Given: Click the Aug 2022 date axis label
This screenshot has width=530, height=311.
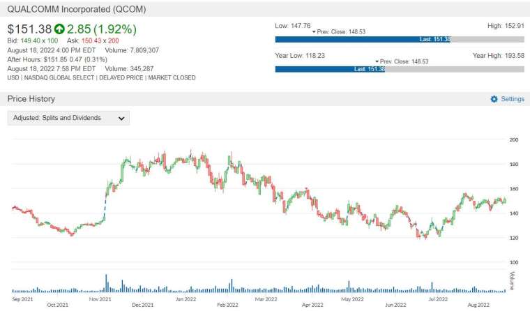Looking at the screenshot, I should (478, 305).
